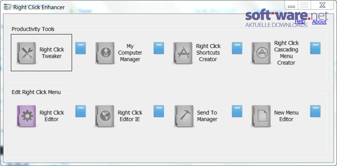Open the Right Click Tweaker wrench icon
This screenshot has height=166, width=337.
26,53
